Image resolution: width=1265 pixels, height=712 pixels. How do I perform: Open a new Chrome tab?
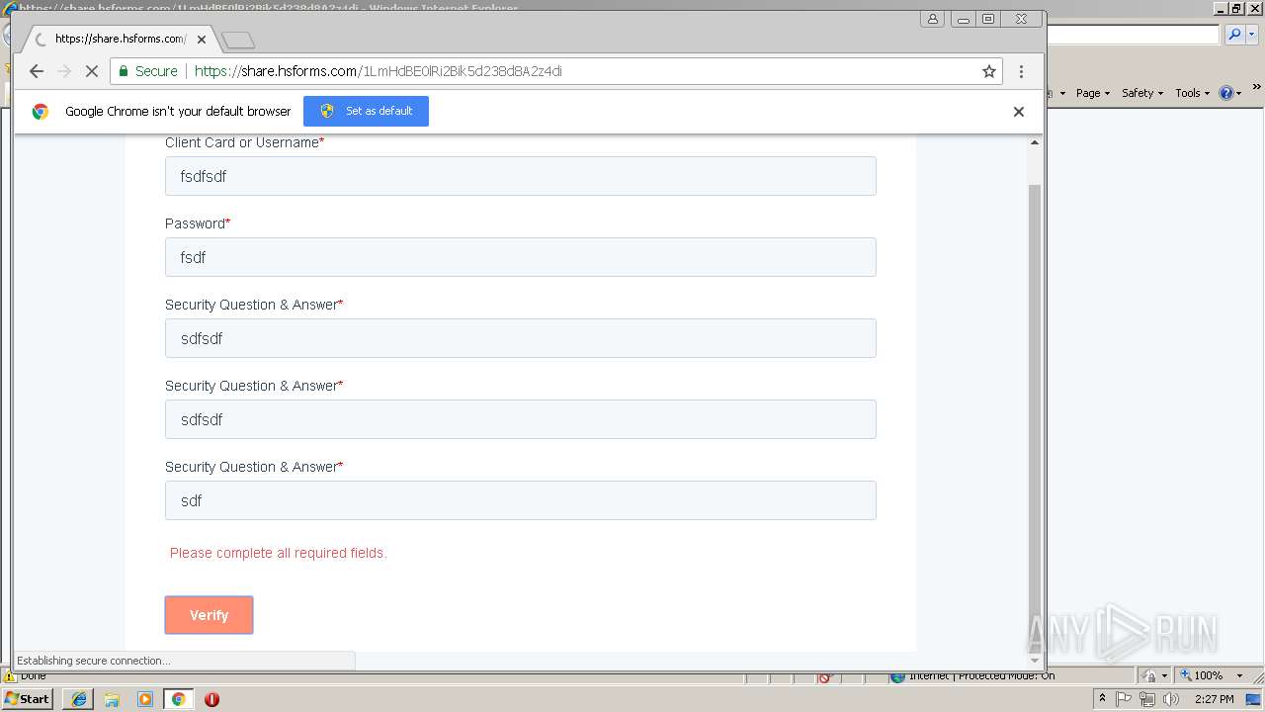point(238,40)
